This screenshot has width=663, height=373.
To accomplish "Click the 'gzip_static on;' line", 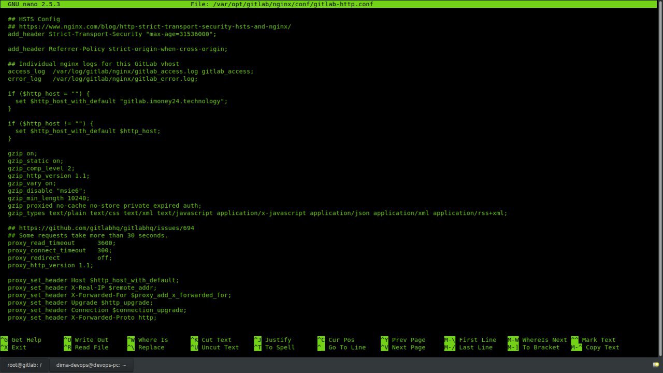I will [36, 161].
